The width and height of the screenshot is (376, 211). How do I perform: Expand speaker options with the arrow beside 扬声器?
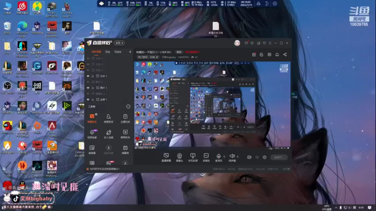(x=238, y=157)
